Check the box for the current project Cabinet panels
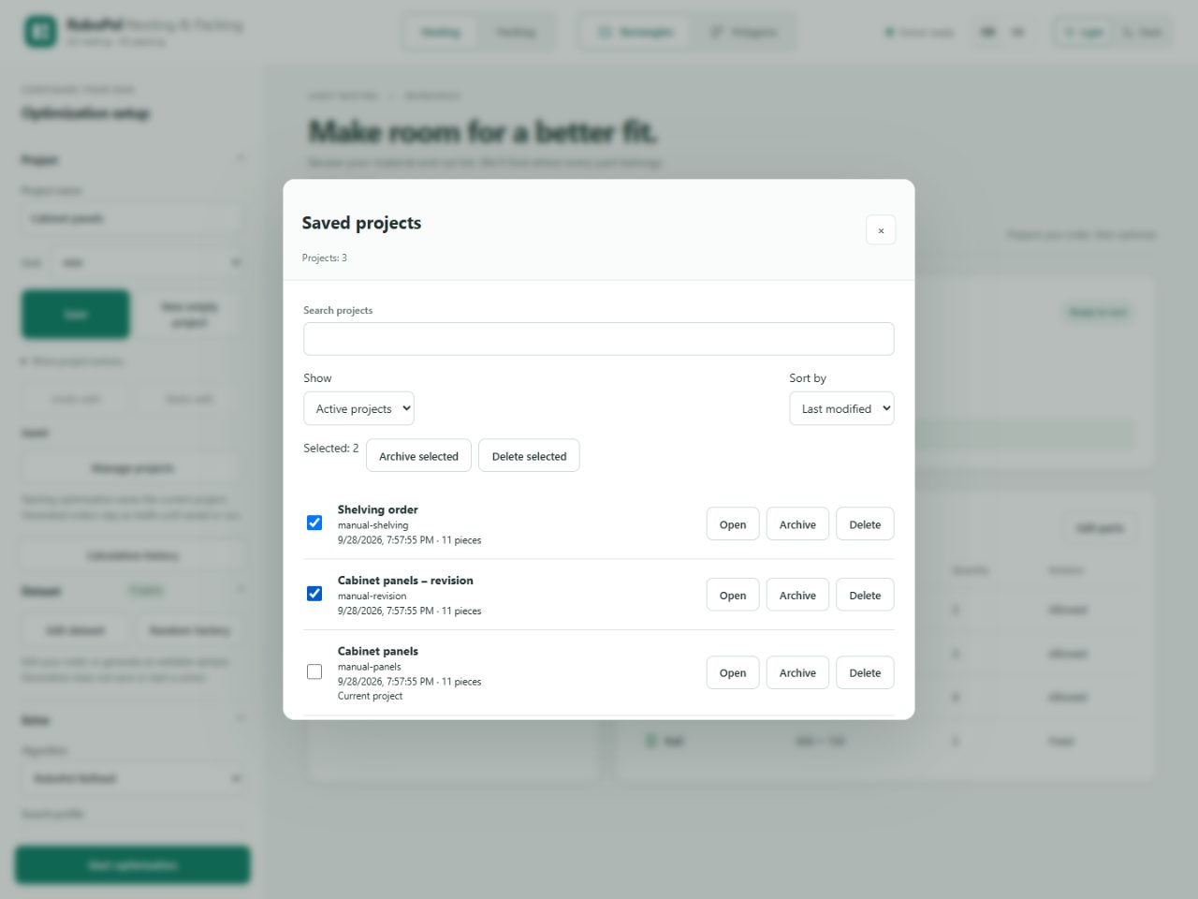This screenshot has width=1198, height=899. point(314,671)
